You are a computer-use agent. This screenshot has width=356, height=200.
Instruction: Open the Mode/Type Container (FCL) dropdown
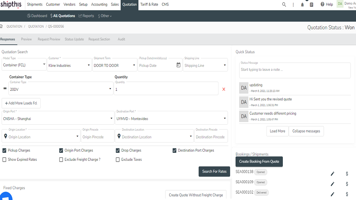24,65
